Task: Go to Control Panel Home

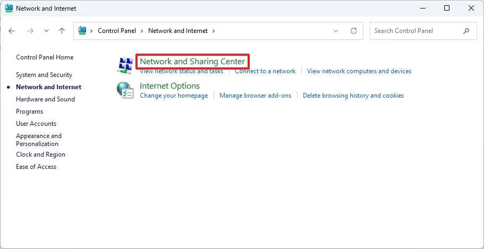Action: [45, 57]
